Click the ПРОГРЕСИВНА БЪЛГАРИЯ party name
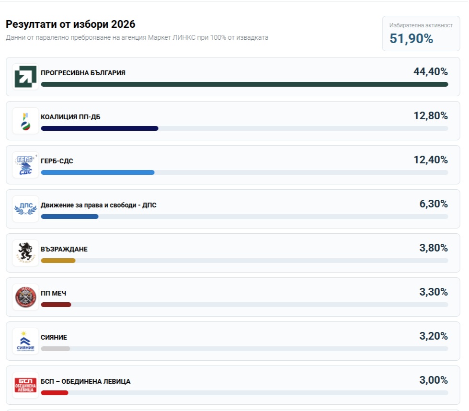The width and height of the screenshot is (469, 411). pyautogui.click(x=83, y=73)
